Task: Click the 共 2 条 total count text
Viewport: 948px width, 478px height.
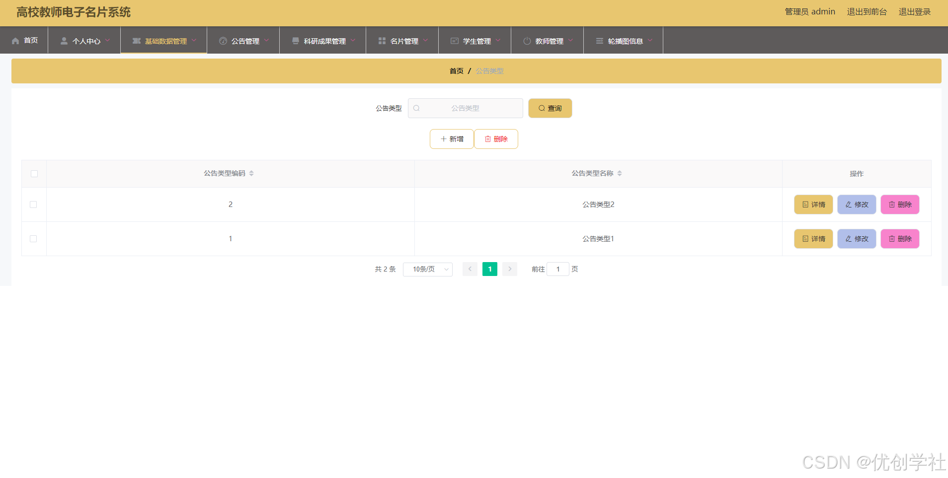Action: pos(385,269)
